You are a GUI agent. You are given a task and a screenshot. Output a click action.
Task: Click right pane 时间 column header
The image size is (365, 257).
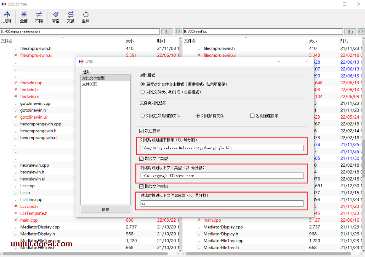pyautogui.click(x=351, y=41)
